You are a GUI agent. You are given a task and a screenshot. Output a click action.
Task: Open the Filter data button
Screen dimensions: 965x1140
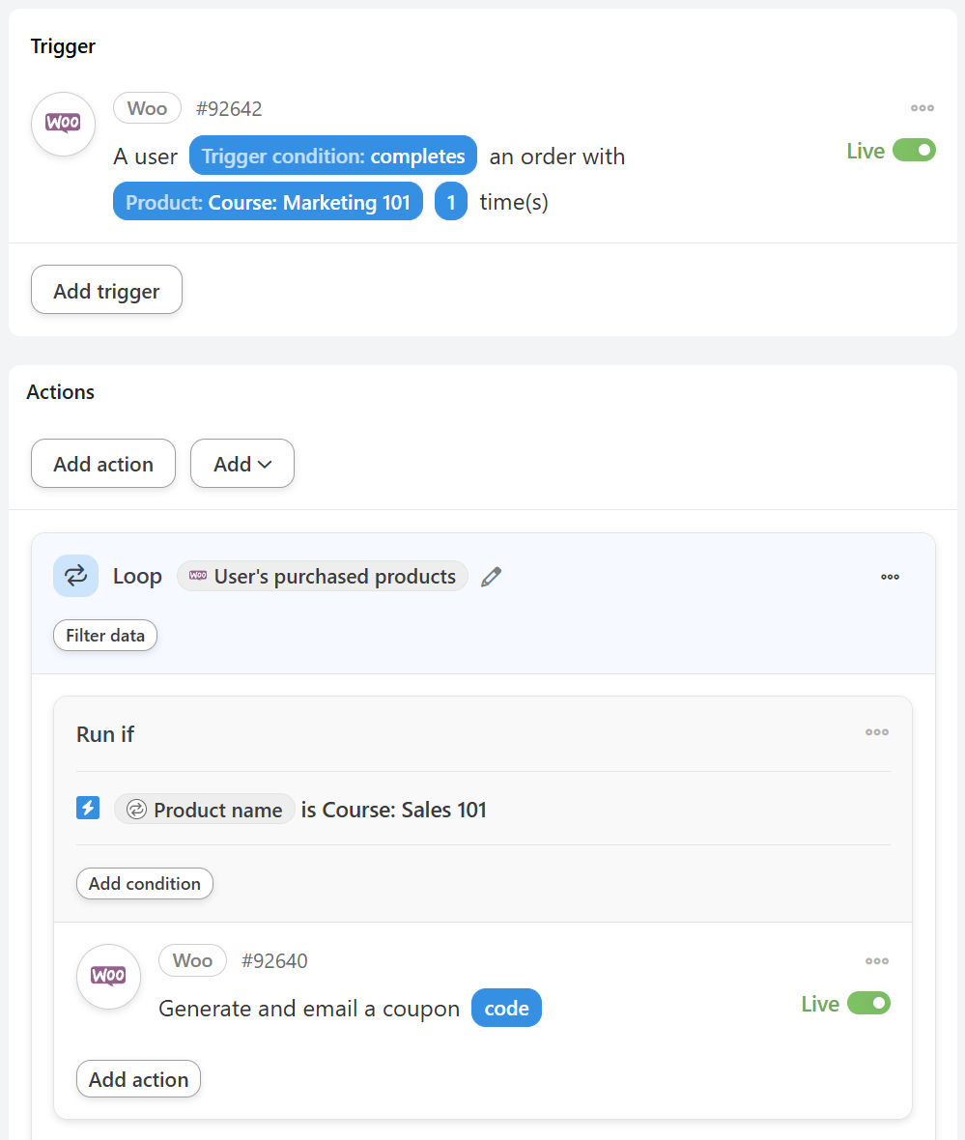click(x=105, y=636)
